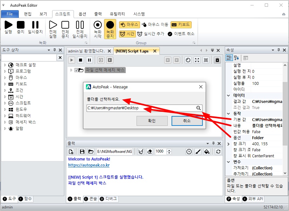Switch to 유틸리티 ribbon tab
Screen dimensions: 289x211
tap(117, 14)
